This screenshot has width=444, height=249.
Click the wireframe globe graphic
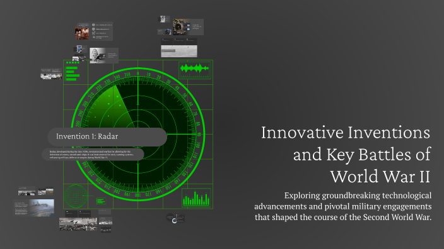[x=76, y=196]
